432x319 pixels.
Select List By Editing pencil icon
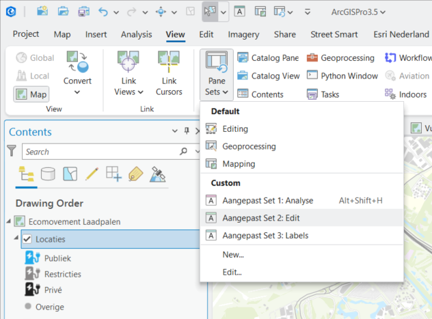pos(92,174)
